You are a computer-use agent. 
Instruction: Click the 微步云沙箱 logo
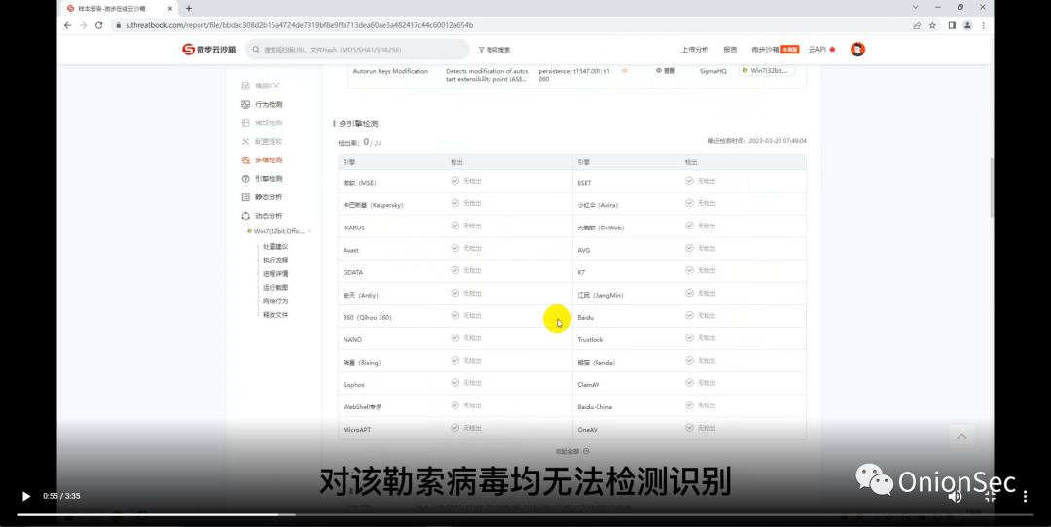click(x=208, y=50)
